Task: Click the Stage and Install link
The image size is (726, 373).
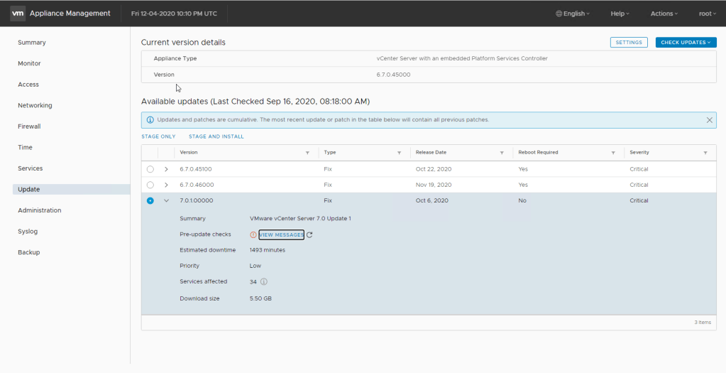Action: 216,136
